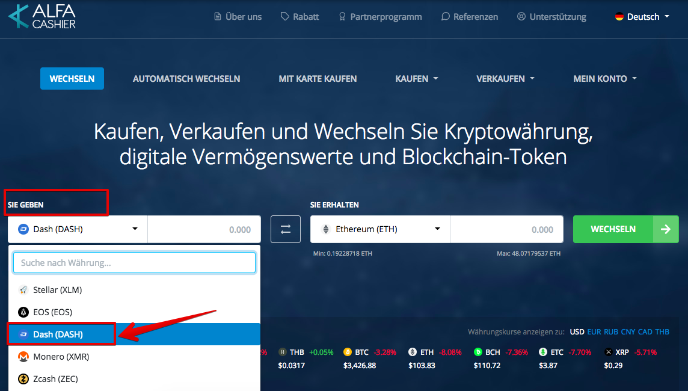Open the Deutsch language dropdown
Image resolution: width=688 pixels, height=391 pixels.
[642, 17]
